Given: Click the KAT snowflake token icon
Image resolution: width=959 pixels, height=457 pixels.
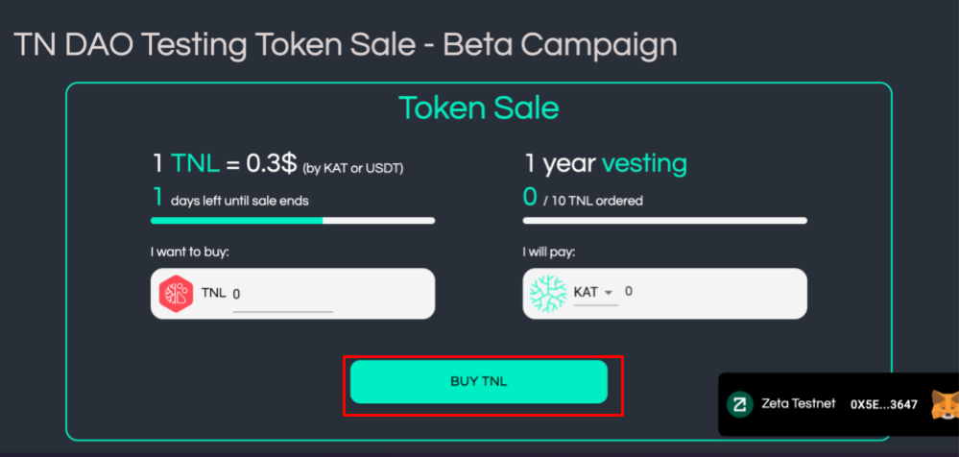Looking at the screenshot, I should [549, 294].
